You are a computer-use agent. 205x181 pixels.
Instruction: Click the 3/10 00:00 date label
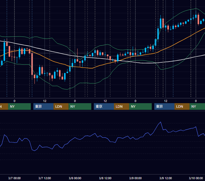196,178
